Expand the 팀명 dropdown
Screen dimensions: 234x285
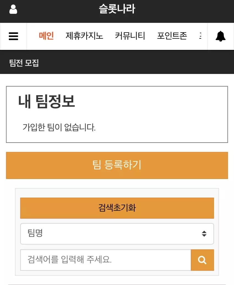click(117, 234)
